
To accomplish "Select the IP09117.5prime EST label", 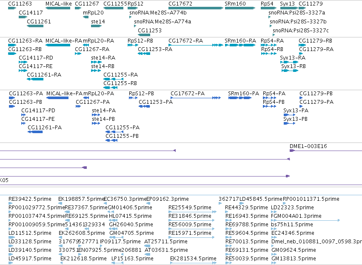I will click(x=120, y=242).
